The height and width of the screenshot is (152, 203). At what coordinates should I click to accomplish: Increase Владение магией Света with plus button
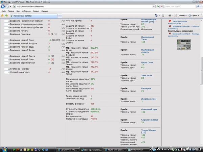tap(64, 56)
